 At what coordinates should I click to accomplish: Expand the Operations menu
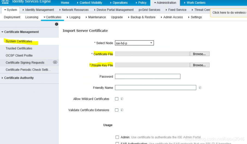click(119, 3)
